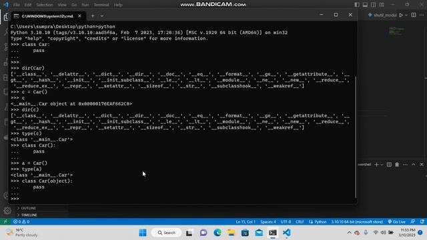The width and height of the screenshot is (427, 240).
Task: Click the taskbar Search box
Action: (x=166, y=233)
